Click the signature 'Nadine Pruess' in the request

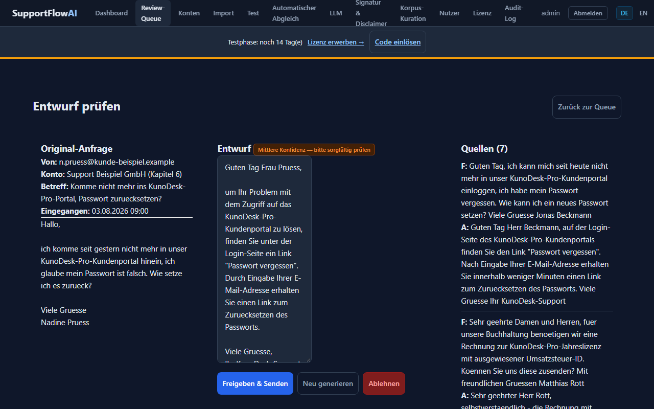click(x=65, y=323)
